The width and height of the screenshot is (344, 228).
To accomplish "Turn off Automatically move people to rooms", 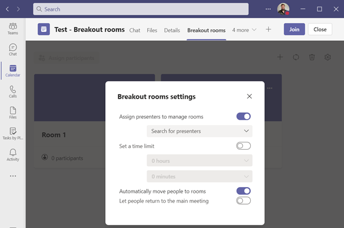I will click(243, 191).
